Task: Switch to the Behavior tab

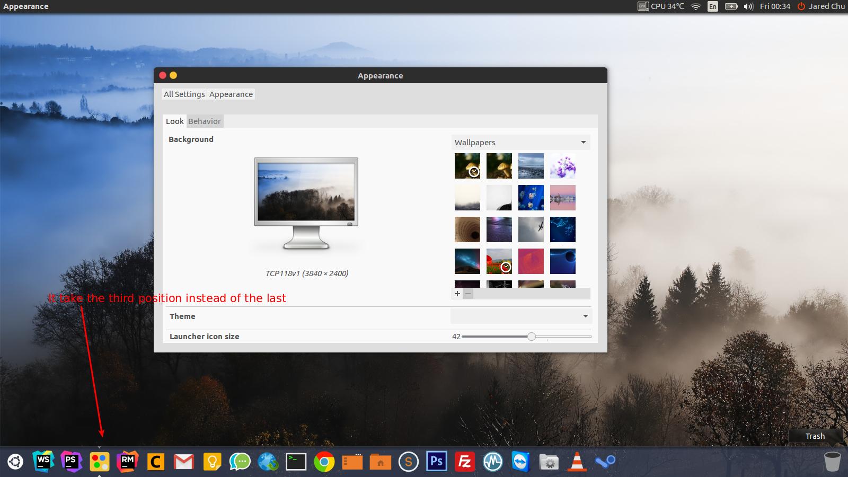Action: [204, 121]
